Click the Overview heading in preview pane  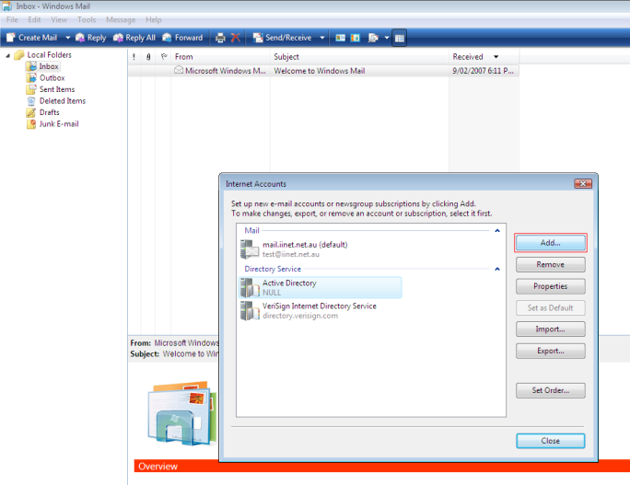pyautogui.click(x=157, y=467)
